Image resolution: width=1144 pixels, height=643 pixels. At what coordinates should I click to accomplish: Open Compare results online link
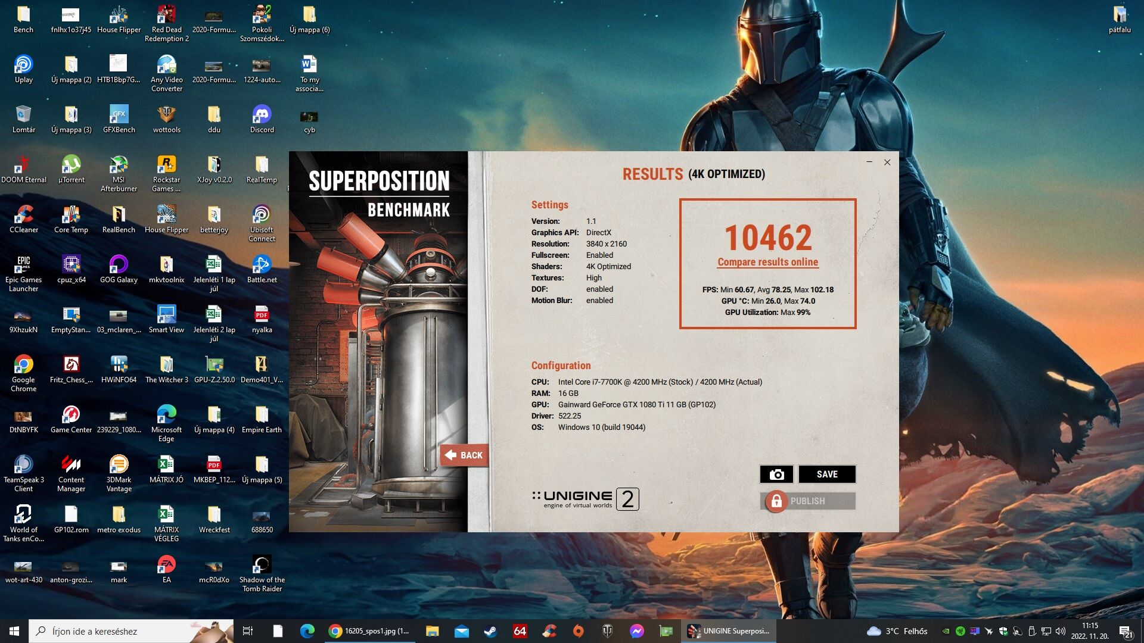(767, 262)
